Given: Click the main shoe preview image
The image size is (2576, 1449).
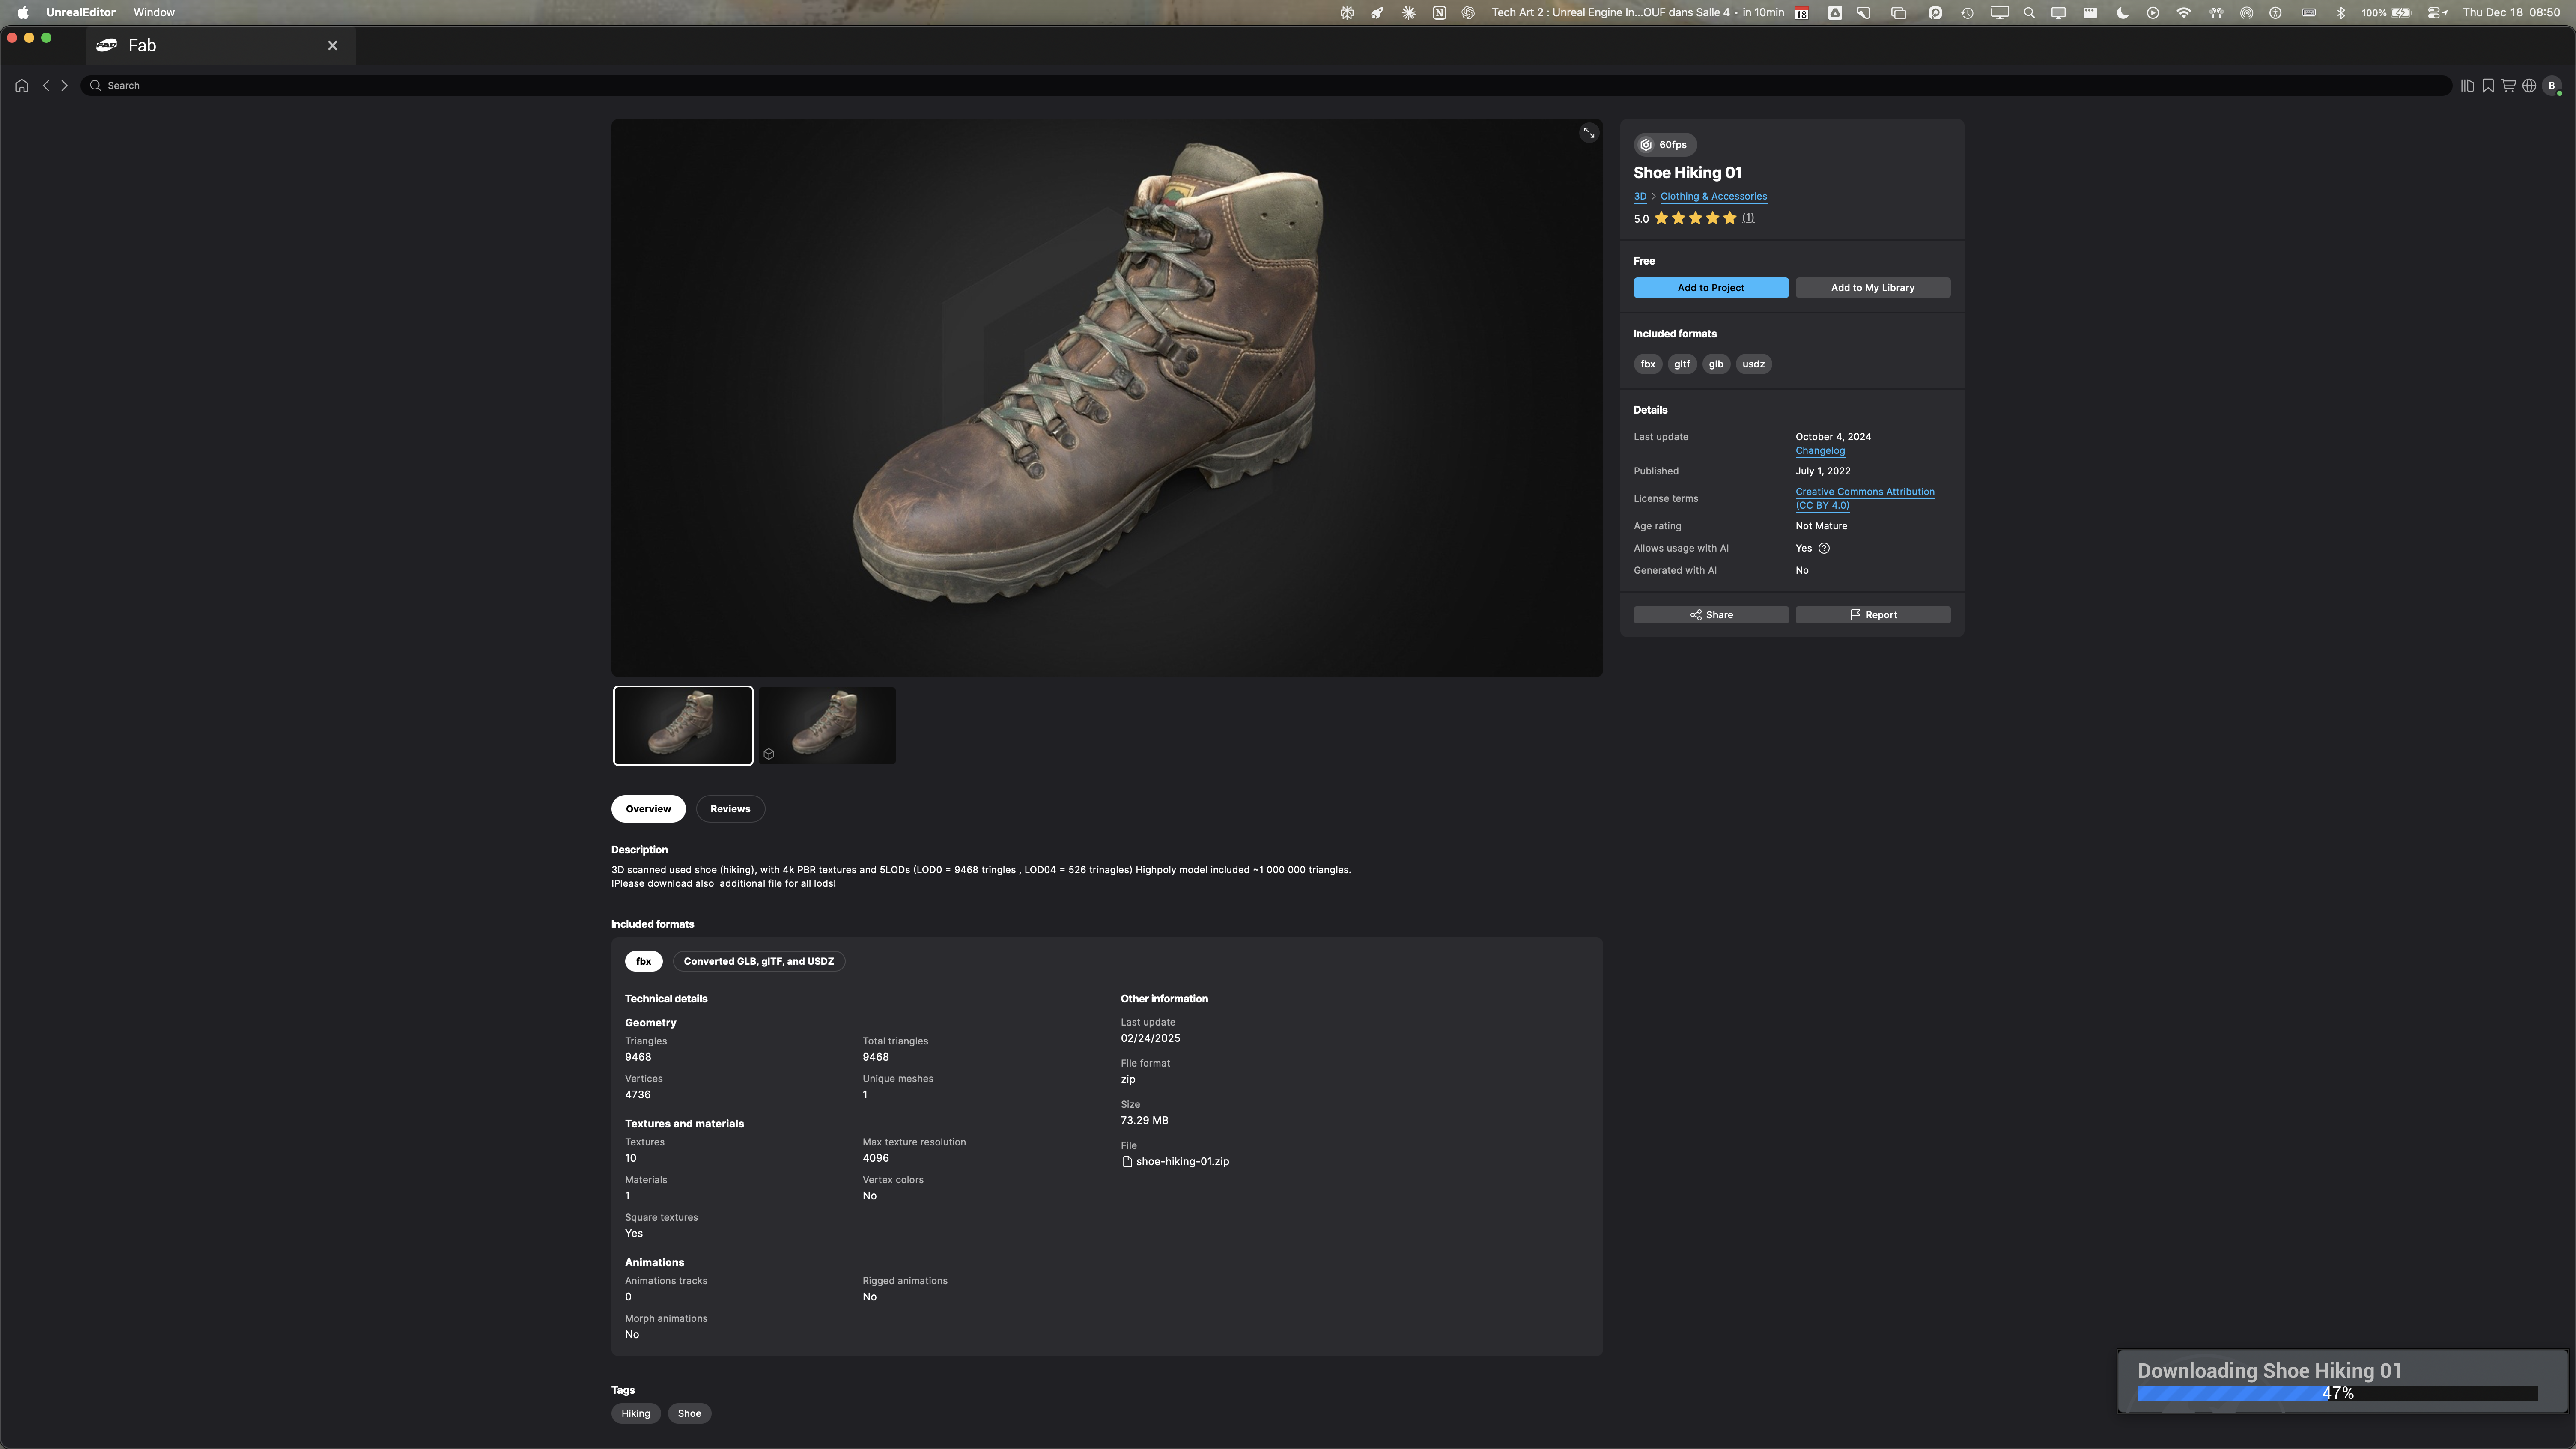Looking at the screenshot, I should 1107,398.
